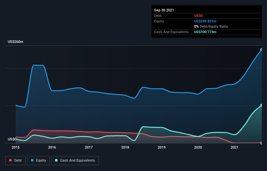
Task: Select the Debt endpoint marker on chart
Action: tap(261, 143)
